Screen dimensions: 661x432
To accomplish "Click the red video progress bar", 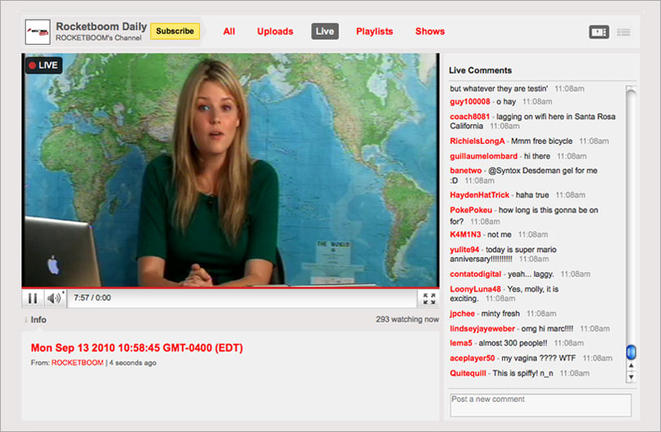I will [x=230, y=287].
